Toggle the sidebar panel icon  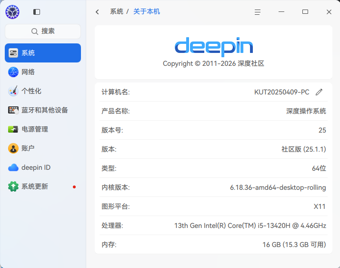[x=37, y=12]
